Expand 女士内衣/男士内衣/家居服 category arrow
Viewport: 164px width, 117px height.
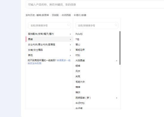click(x=70, y=45)
